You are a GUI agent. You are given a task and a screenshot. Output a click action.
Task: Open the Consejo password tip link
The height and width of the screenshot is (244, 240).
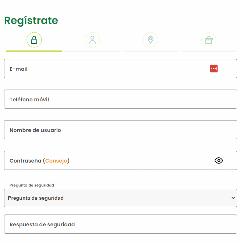[x=56, y=161]
